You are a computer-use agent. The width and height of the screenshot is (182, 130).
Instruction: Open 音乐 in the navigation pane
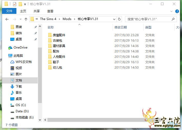19,92
